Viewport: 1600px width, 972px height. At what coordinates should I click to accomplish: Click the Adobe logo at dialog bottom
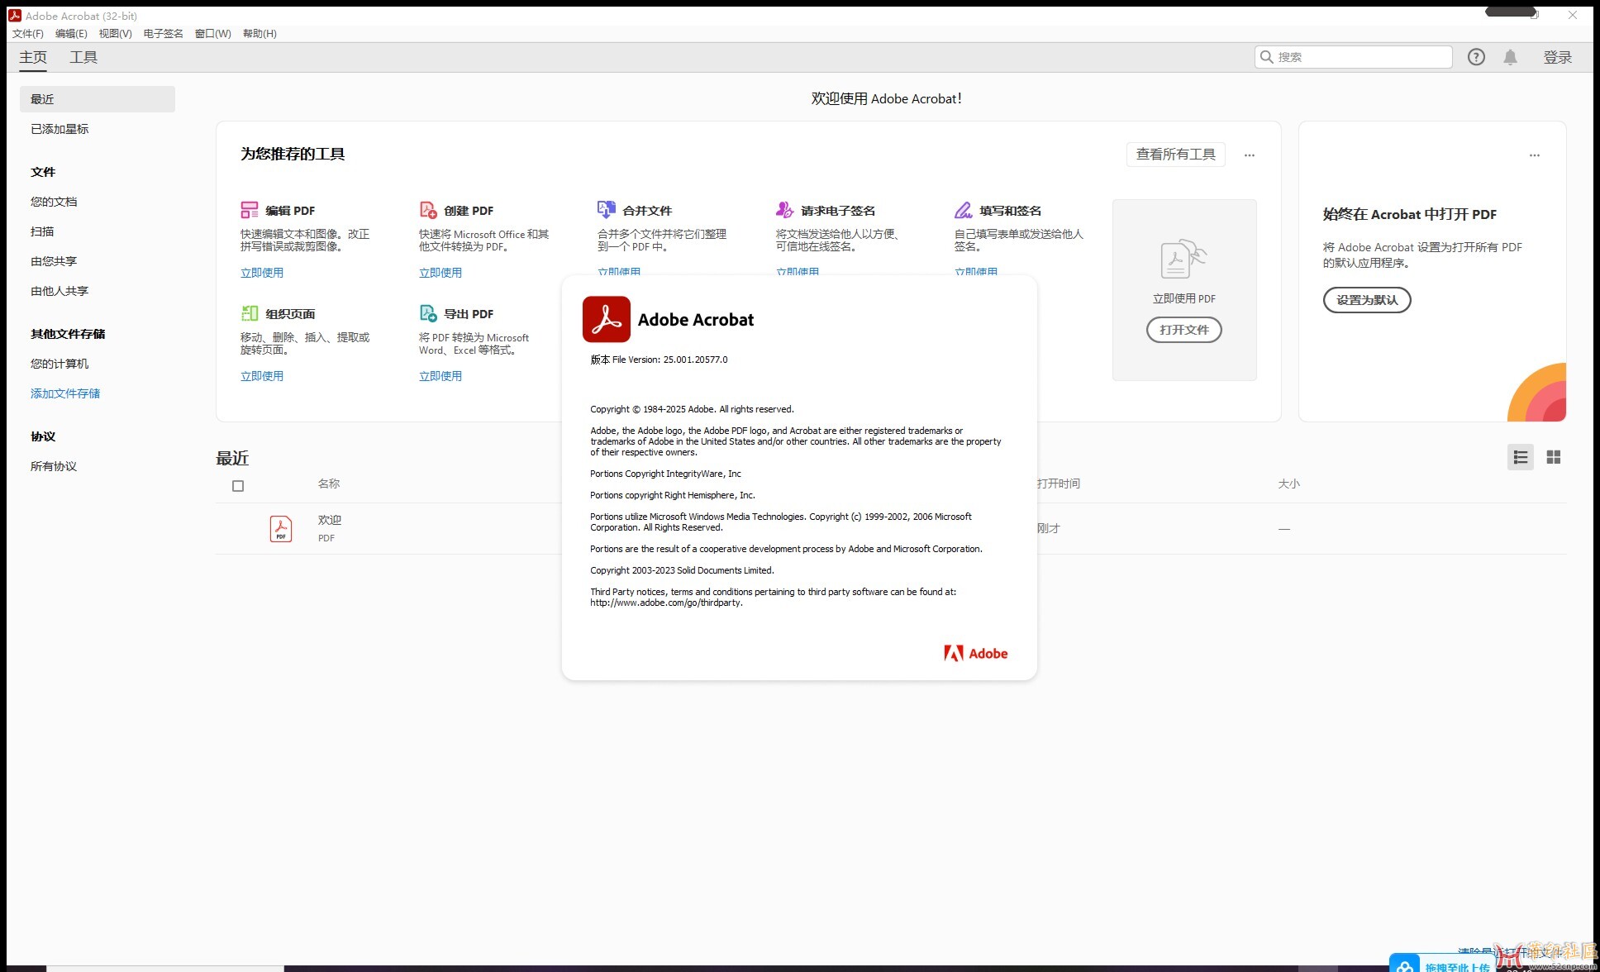click(x=976, y=653)
